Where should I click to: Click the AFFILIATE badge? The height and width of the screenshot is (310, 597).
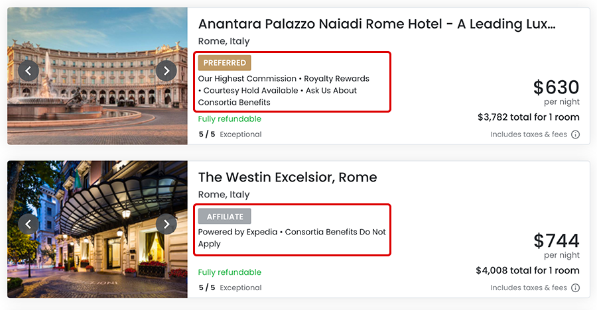[x=224, y=217]
